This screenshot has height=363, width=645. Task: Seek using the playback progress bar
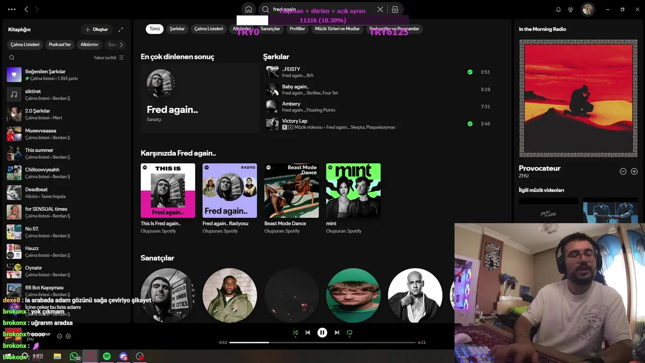(x=322, y=342)
